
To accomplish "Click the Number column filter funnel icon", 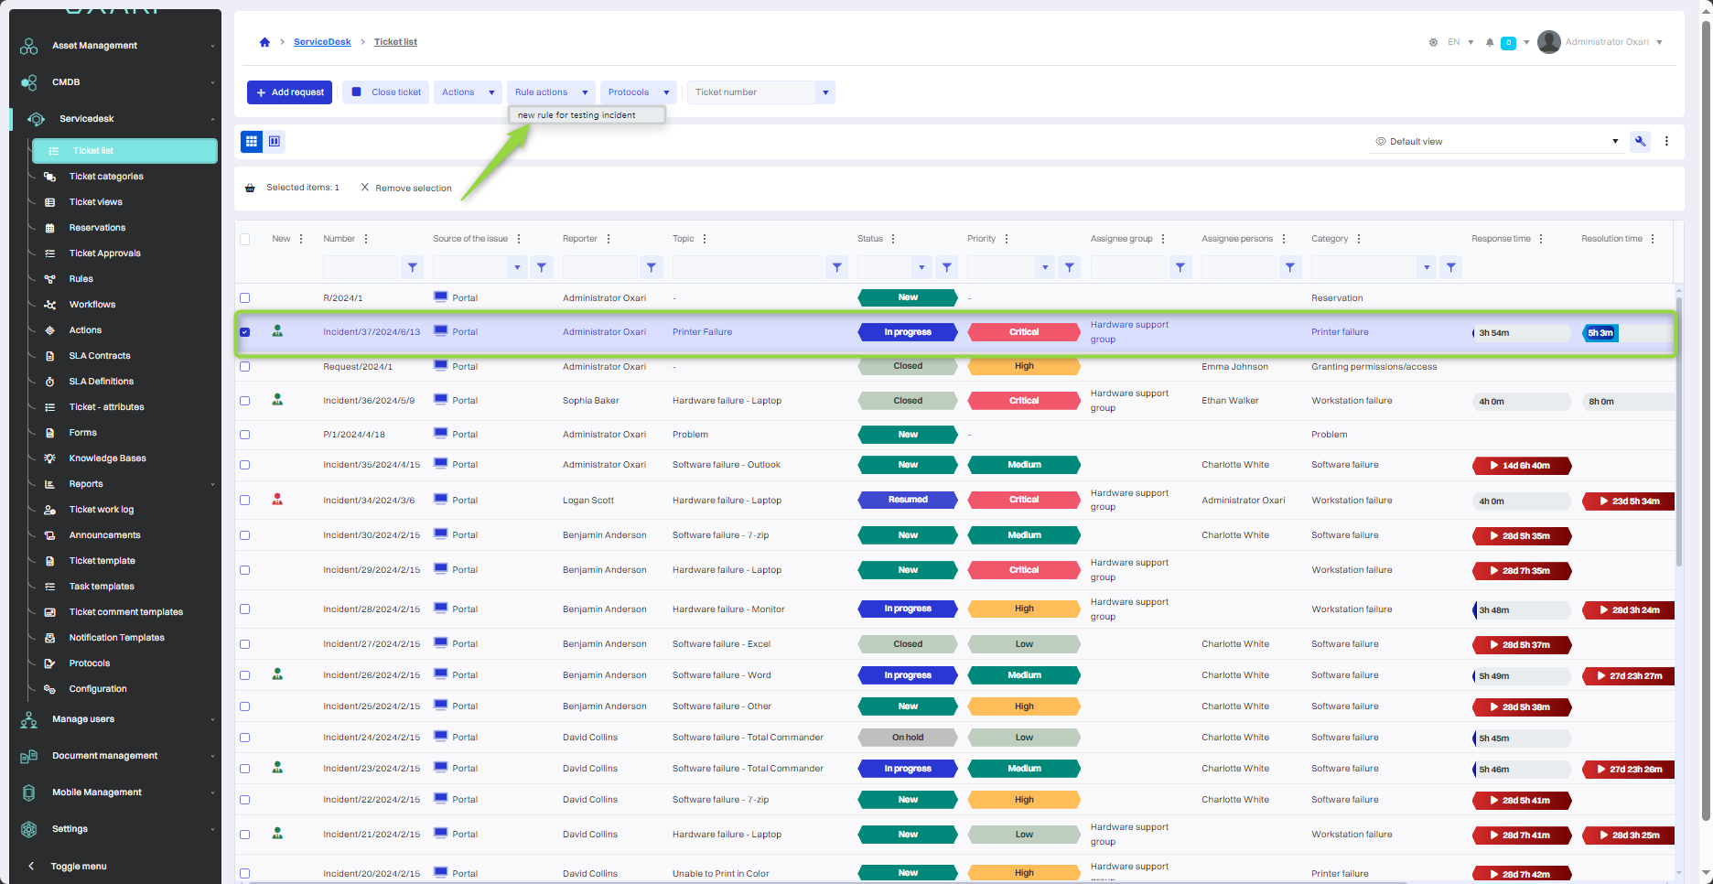I will pos(413,267).
